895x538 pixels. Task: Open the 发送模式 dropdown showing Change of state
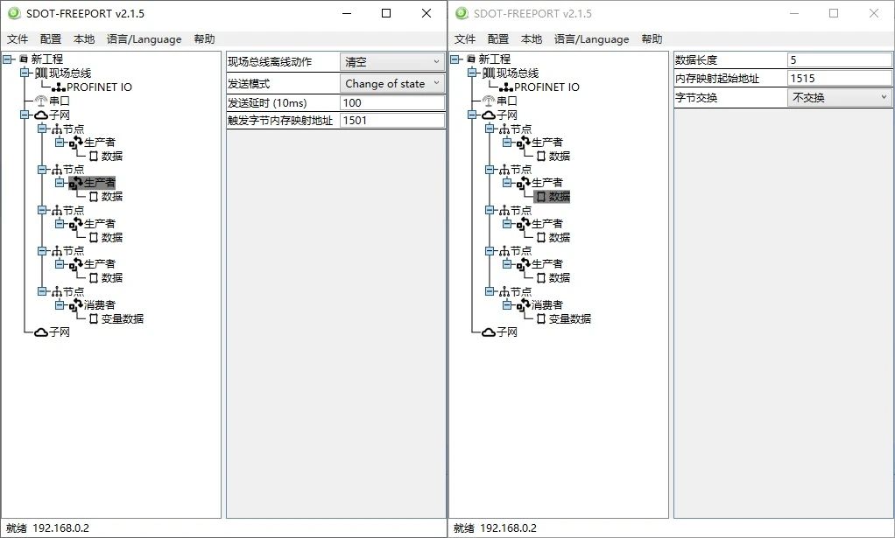(392, 83)
